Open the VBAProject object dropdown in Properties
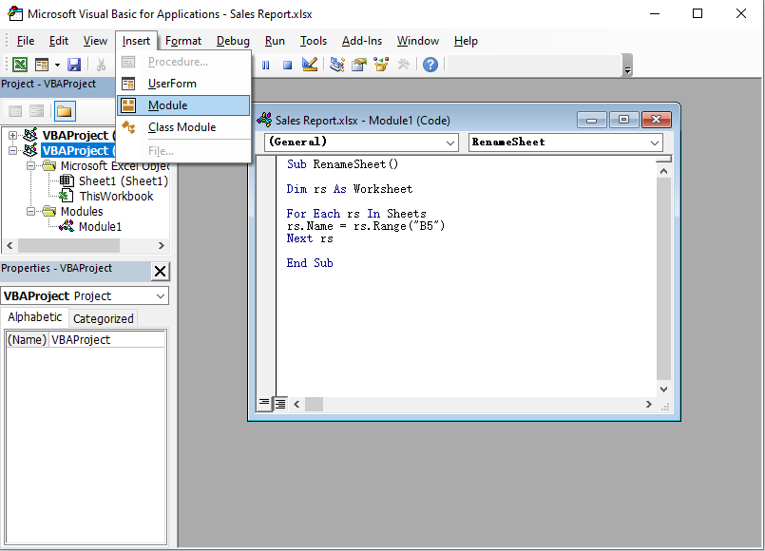 pos(160,296)
